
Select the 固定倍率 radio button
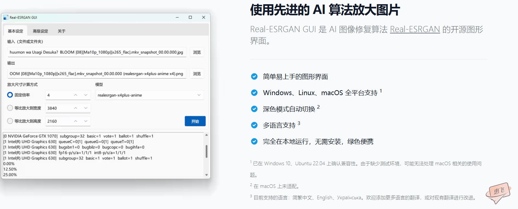10,95
